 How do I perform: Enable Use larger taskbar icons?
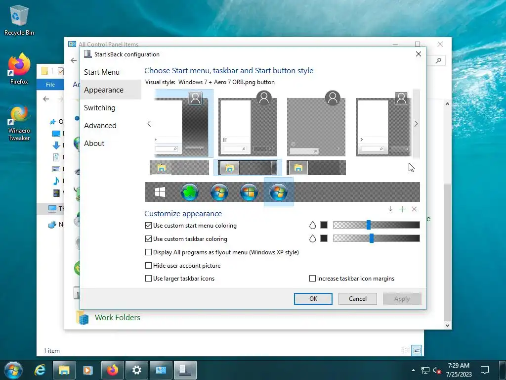pyautogui.click(x=148, y=279)
